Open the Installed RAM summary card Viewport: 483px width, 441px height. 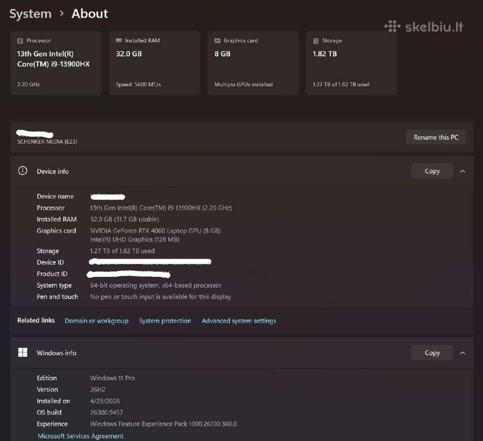pos(154,63)
